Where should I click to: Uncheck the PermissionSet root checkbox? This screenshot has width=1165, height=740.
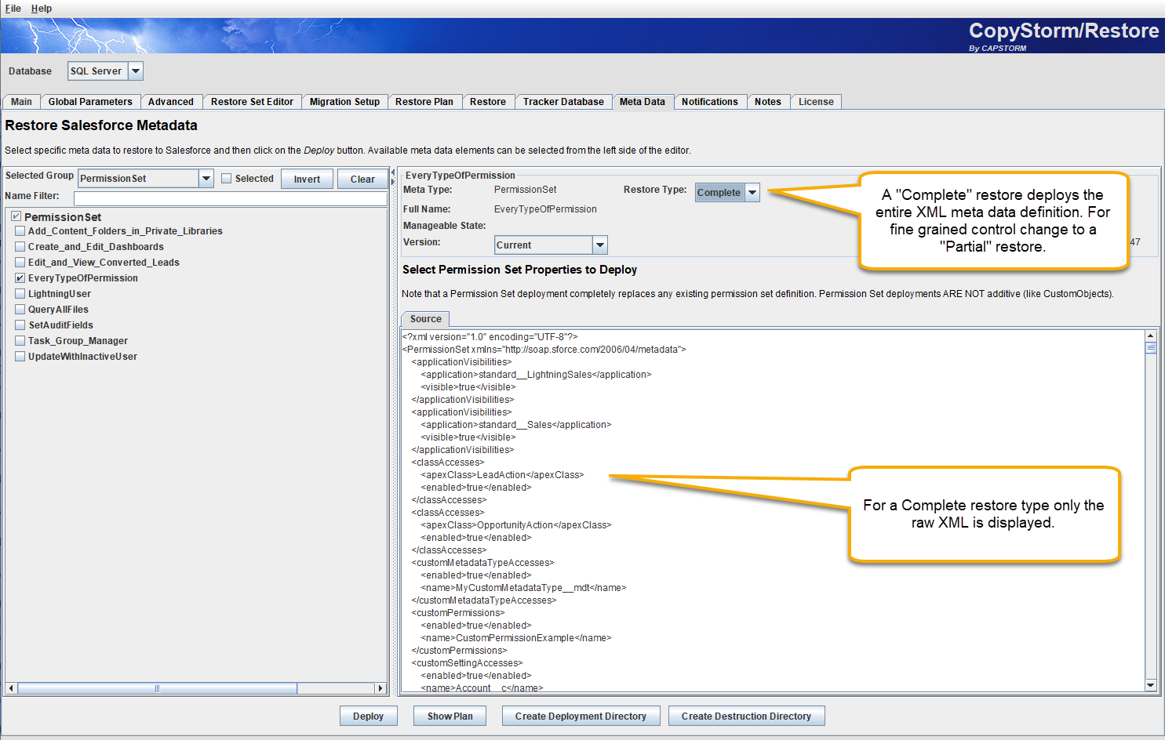16,216
